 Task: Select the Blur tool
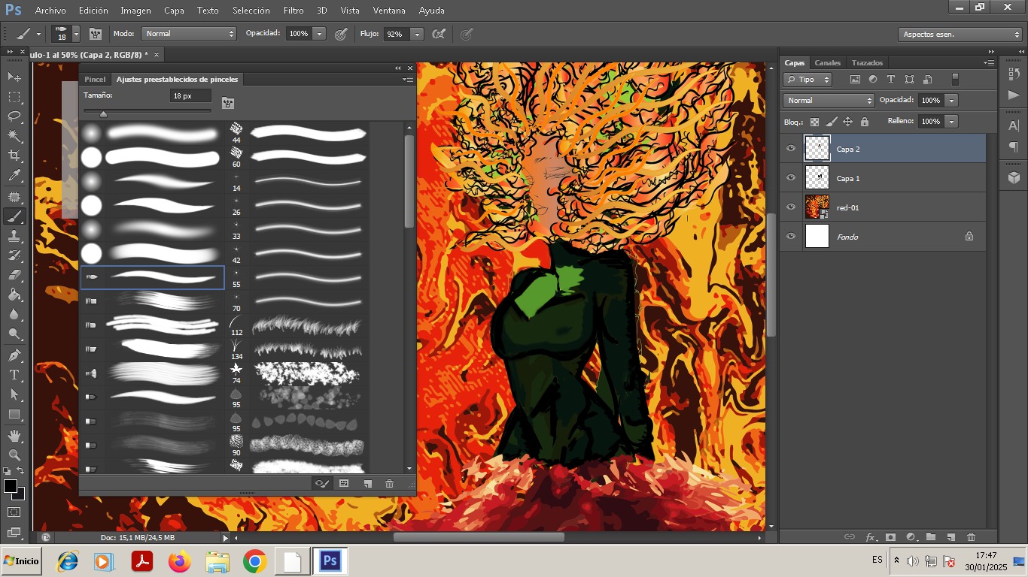[x=14, y=314]
